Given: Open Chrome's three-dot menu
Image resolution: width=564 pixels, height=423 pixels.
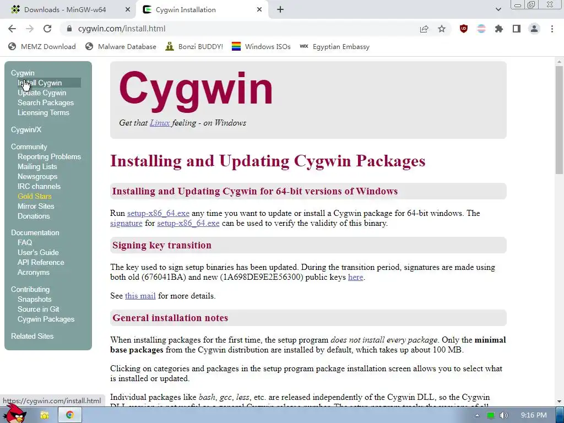Looking at the screenshot, I should click(x=552, y=29).
